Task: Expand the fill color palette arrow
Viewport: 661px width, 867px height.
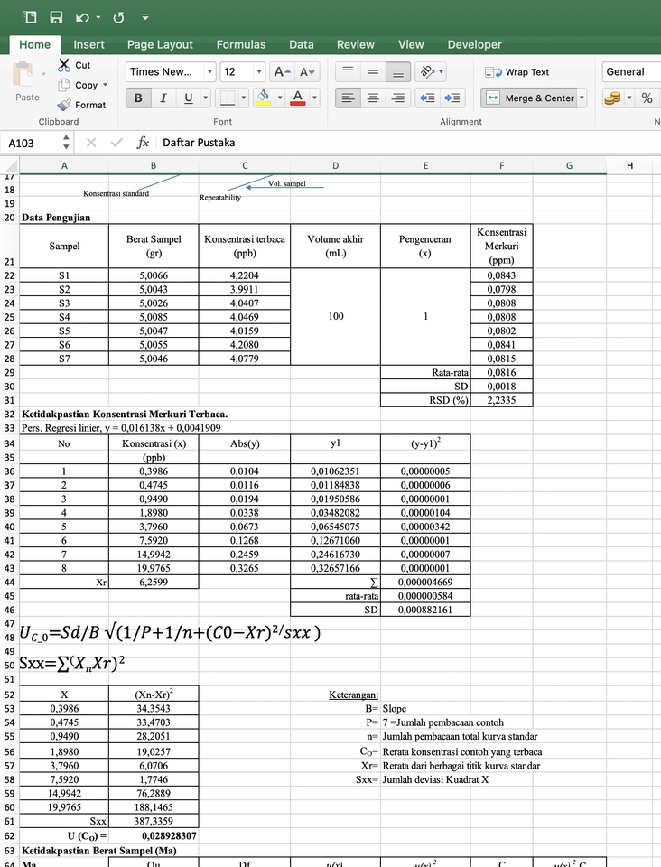Action: [x=280, y=98]
